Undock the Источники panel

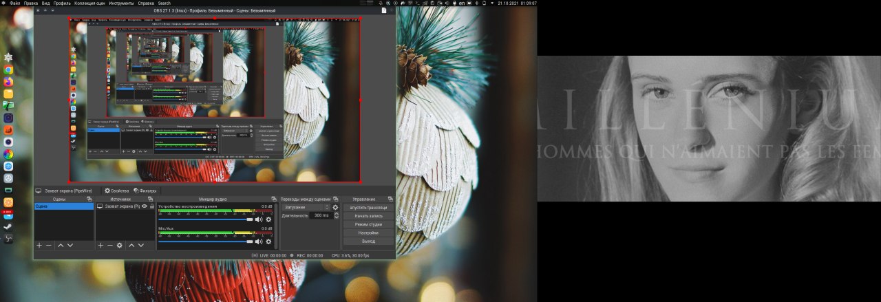[151, 199]
